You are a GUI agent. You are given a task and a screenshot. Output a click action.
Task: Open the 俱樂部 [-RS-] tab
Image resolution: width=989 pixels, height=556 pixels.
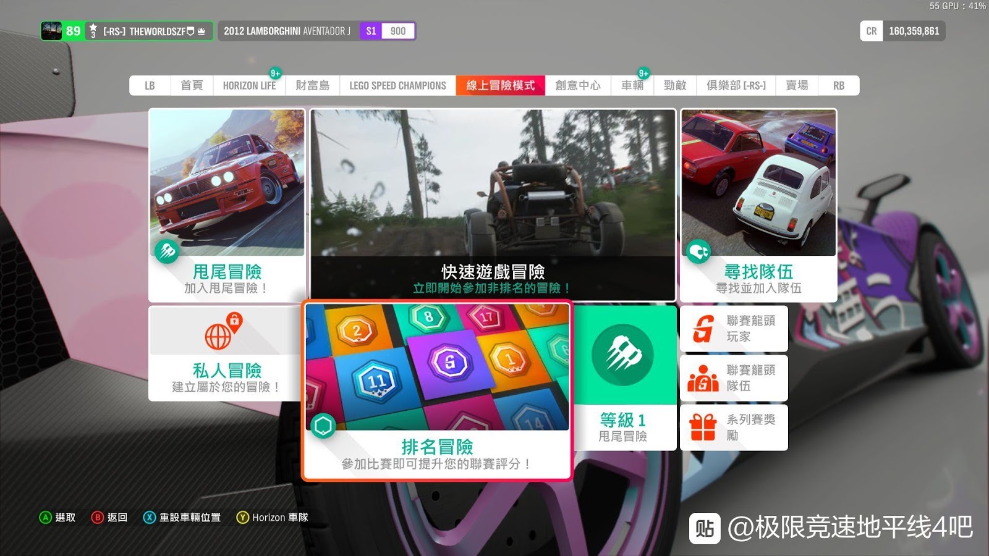(x=736, y=85)
